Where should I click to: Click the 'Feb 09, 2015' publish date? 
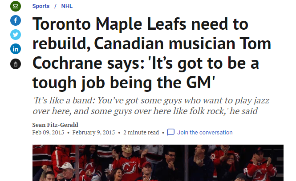coord(48,132)
